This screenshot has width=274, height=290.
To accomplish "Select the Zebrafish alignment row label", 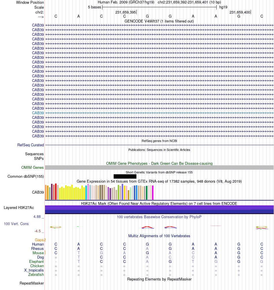I will 36,275.
